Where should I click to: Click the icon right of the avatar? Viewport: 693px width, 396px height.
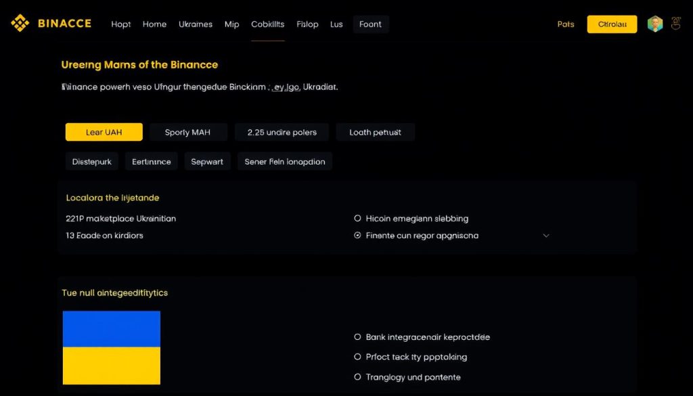point(676,24)
